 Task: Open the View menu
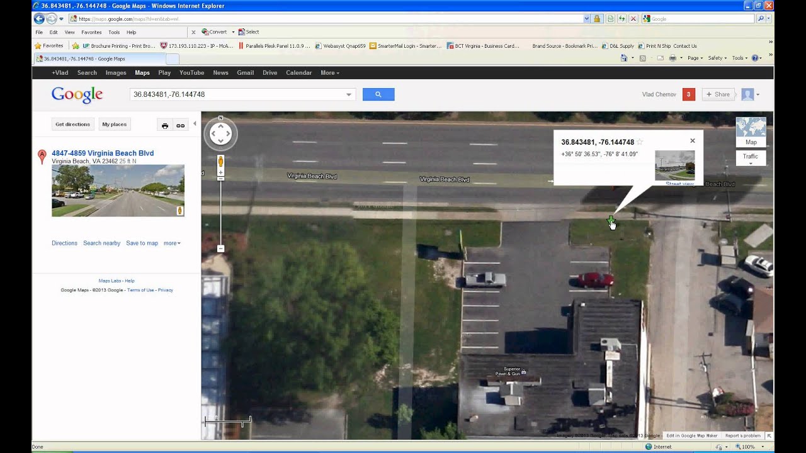[69, 32]
